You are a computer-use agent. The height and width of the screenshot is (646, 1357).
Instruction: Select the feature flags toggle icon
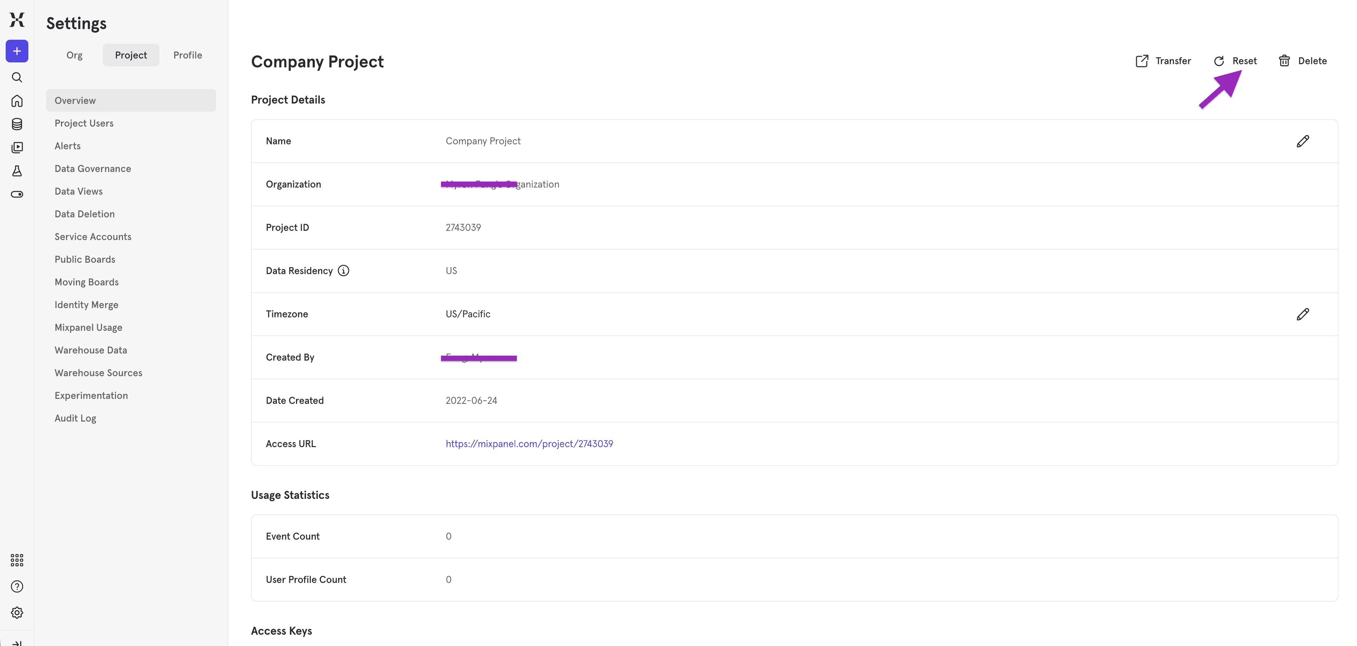(x=17, y=194)
